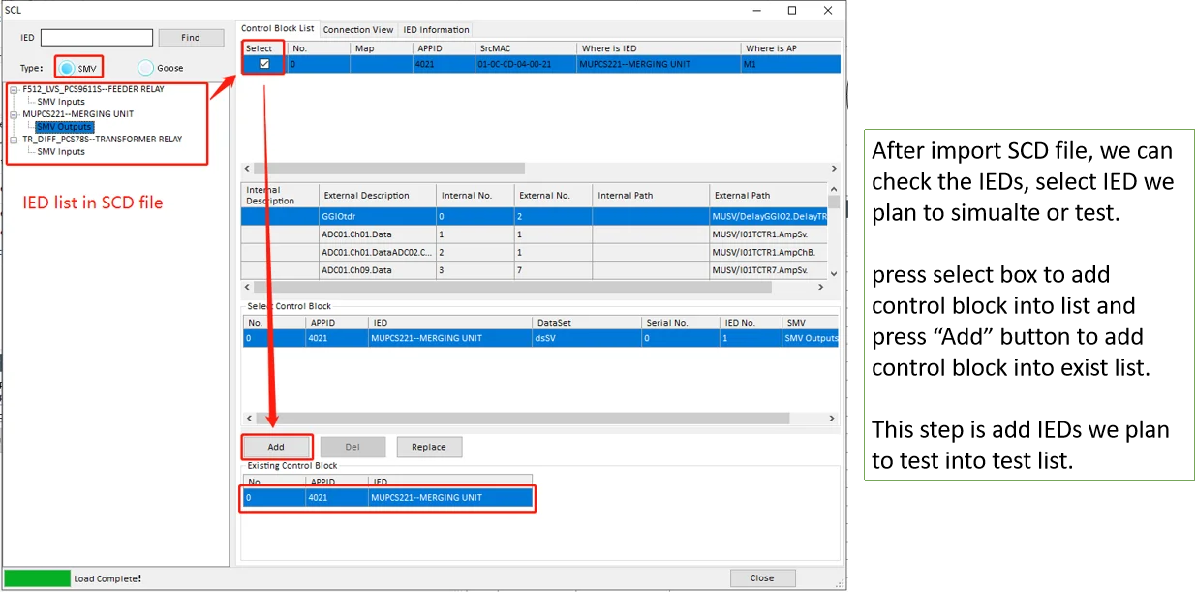Select SMV Inputs under FEEDER RELAY
The height and width of the screenshot is (593, 1196).
(x=61, y=102)
